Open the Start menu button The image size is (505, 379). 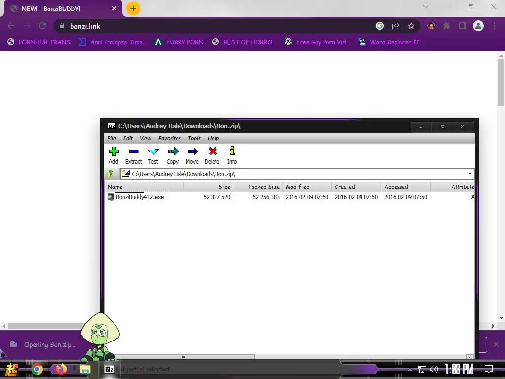pyautogui.click(x=12, y=369)
